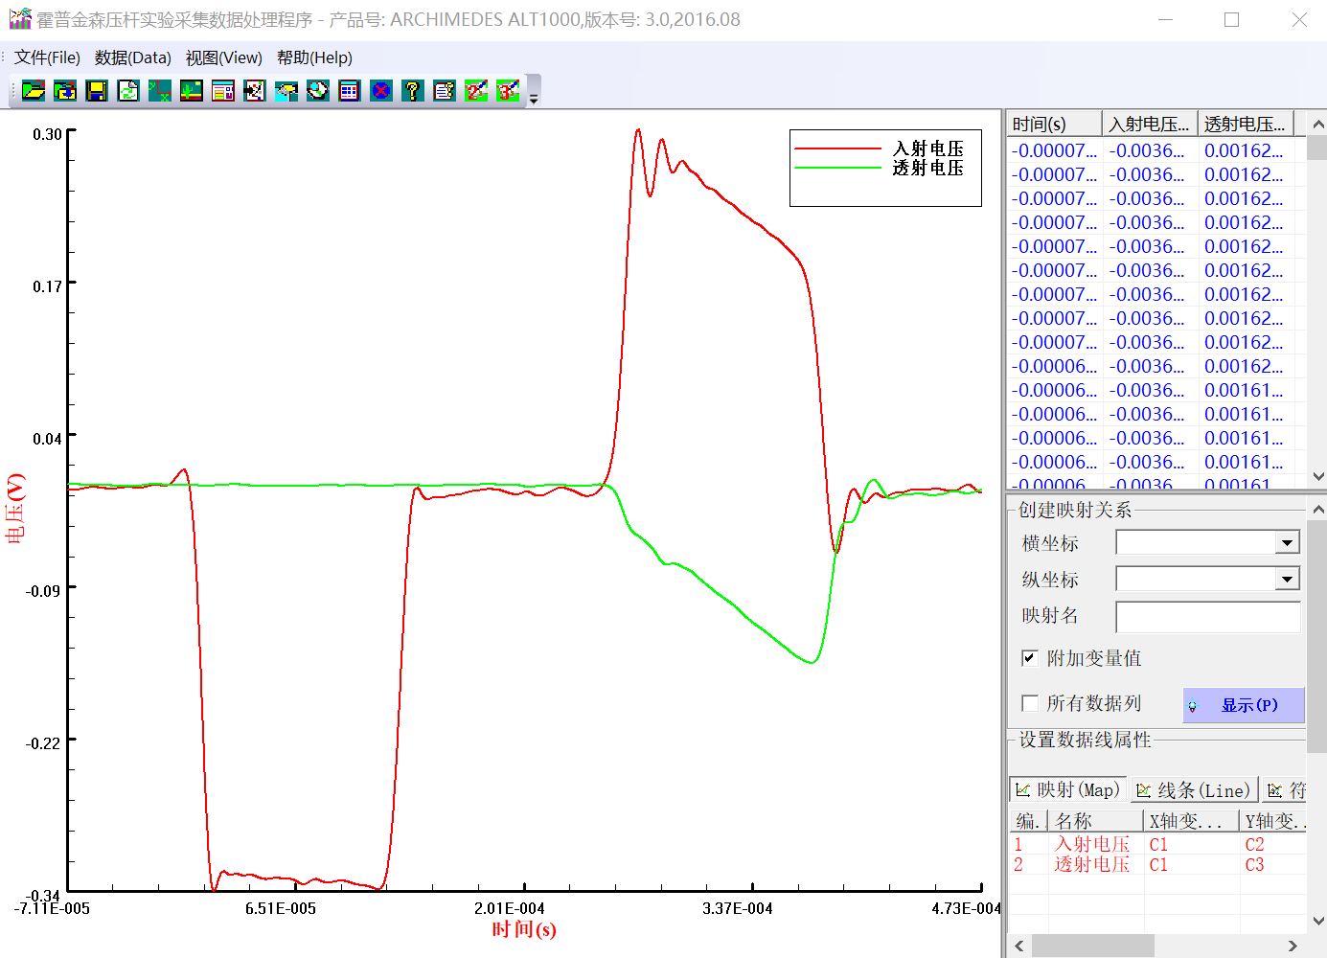1327x958 pixels.
Task: Click the data table grid icon
Action: click(x=350, y=91)
